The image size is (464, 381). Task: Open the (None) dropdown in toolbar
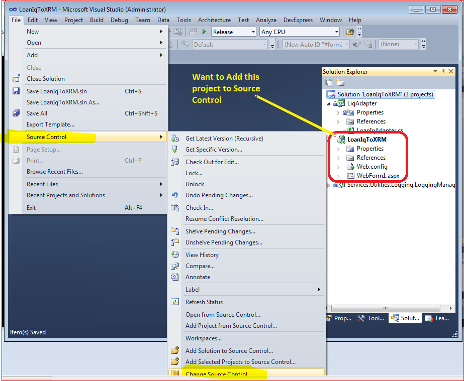(416, 44)
